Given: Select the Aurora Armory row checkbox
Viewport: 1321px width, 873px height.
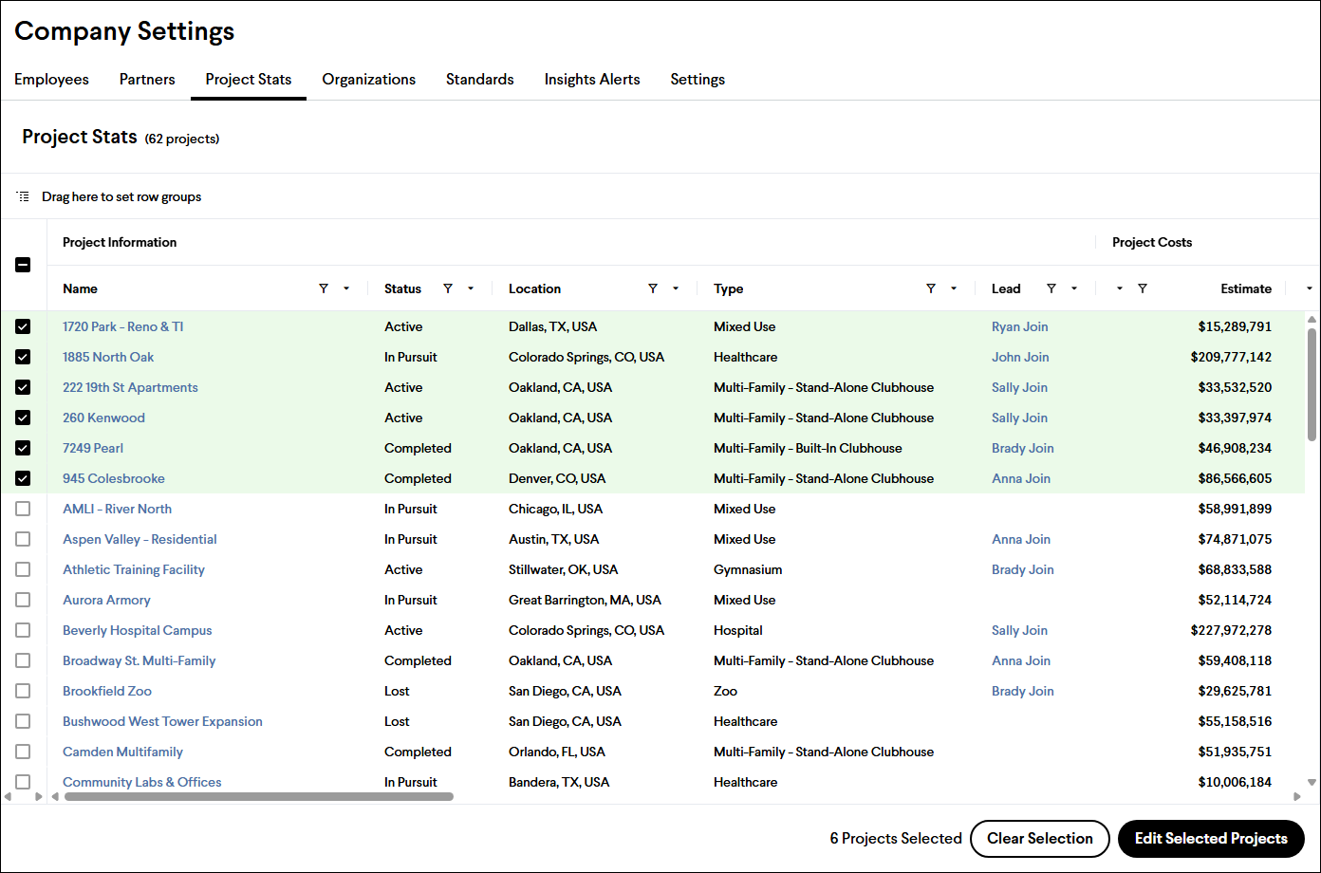Looking at the screenshot, I should (x=23, y=600).
